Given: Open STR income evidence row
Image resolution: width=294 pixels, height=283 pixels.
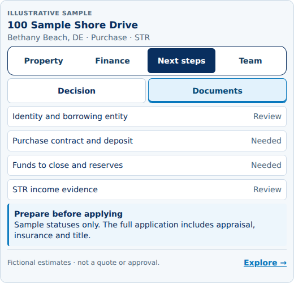Looking at the screenshot, I should (147, 189).
